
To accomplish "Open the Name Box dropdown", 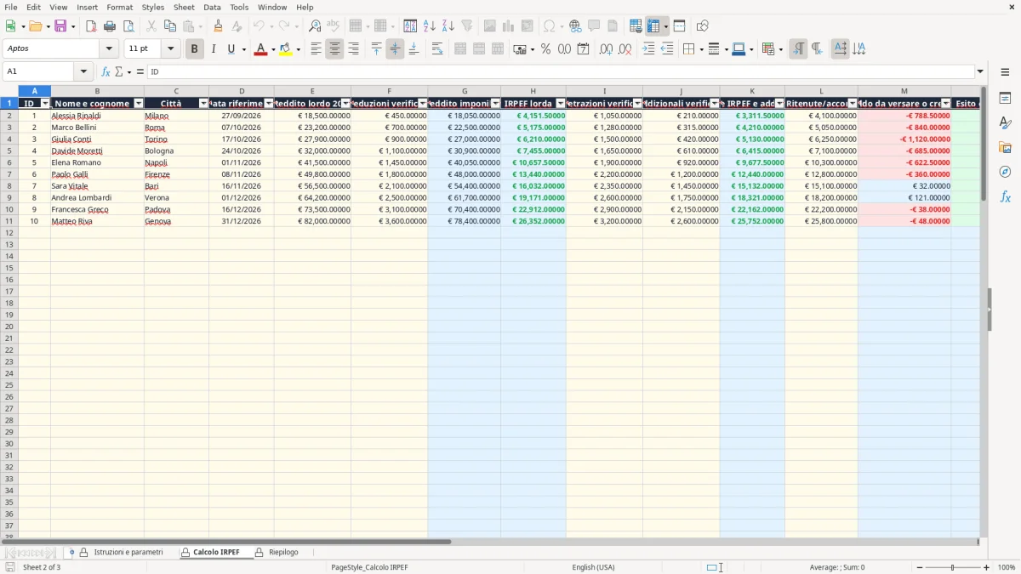I will pyautogui.click(x=83, y=72).
